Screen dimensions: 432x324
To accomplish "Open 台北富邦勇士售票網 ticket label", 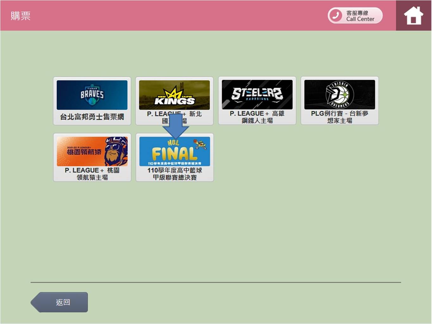I will (92, 117).
